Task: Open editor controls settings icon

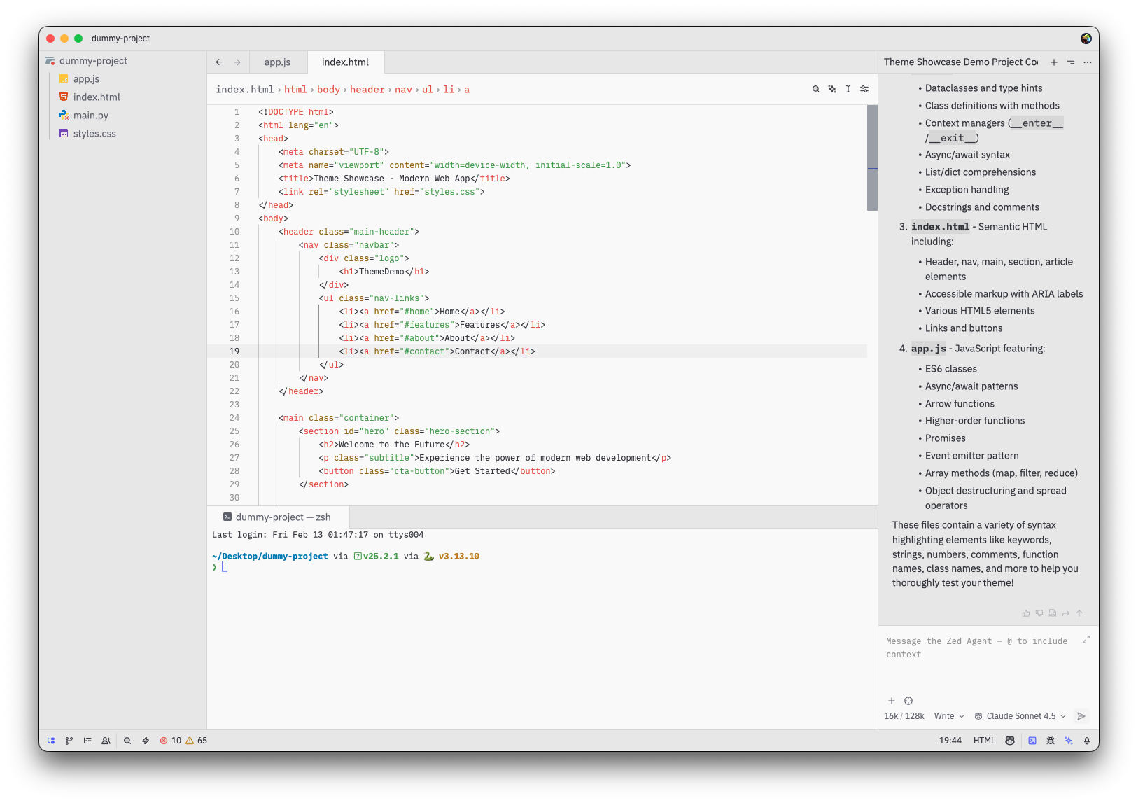Action: [864, 89]
